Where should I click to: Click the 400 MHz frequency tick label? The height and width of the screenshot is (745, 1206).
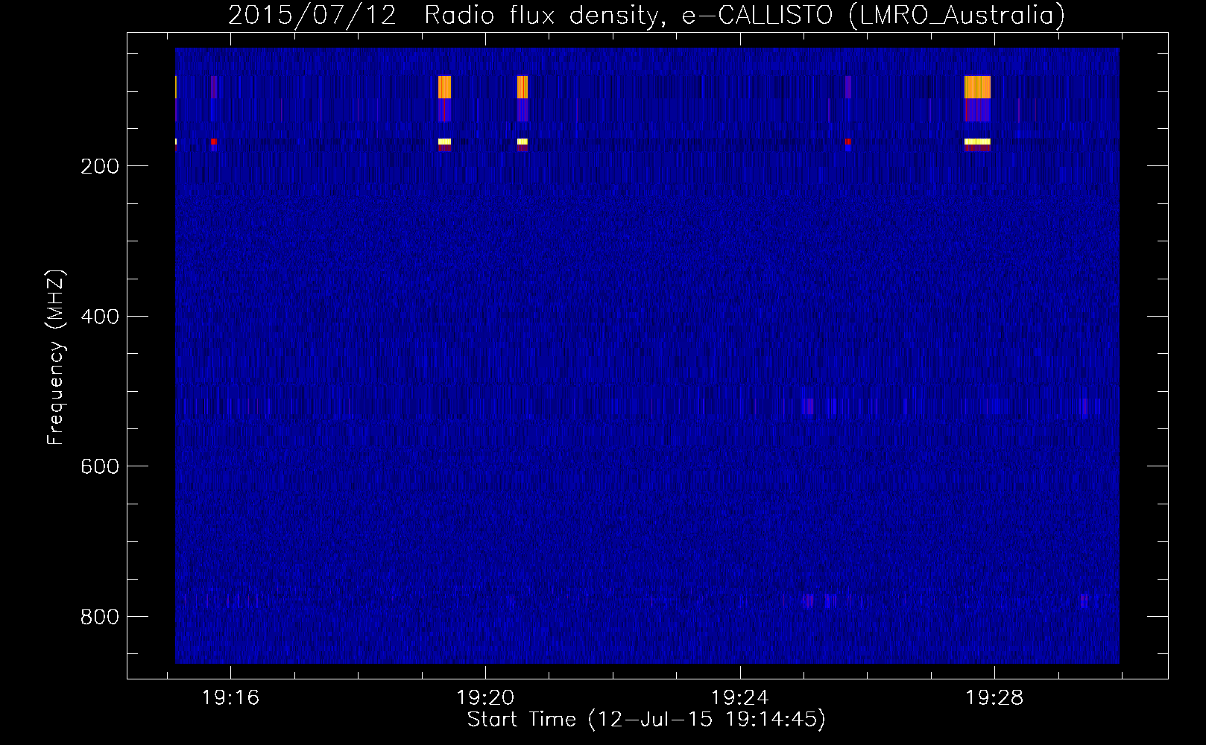tap(100, 317)
